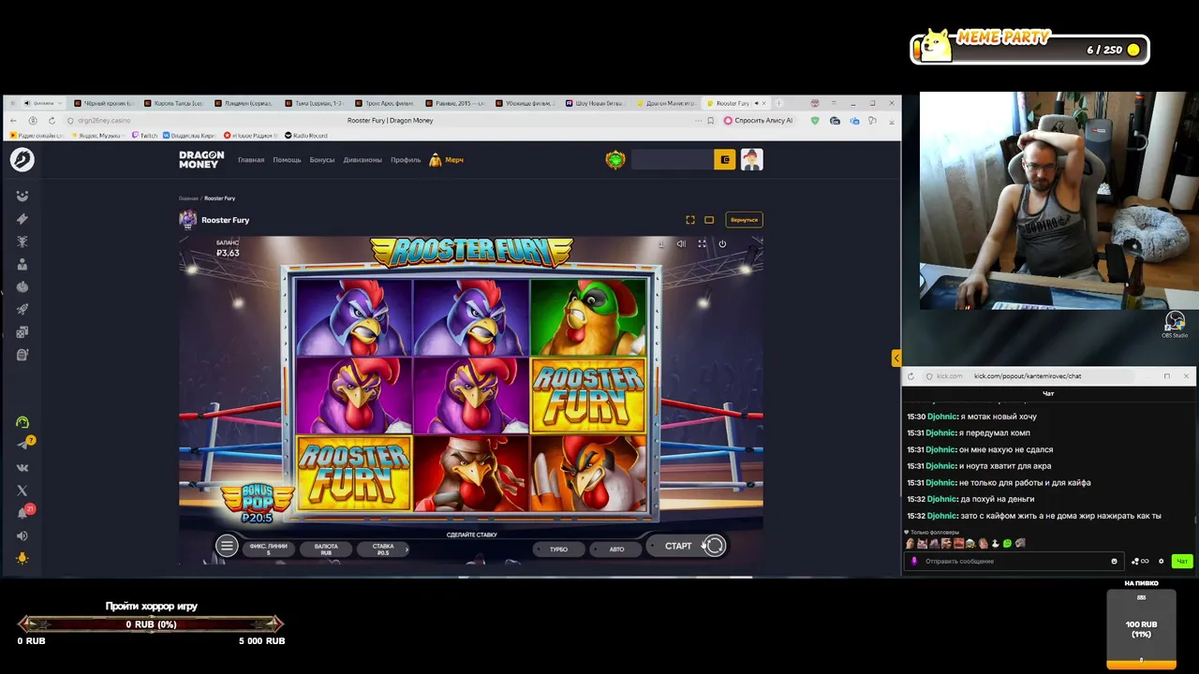Open the Главная menu item
The image size is (1199, 674).
pos(251,160)
